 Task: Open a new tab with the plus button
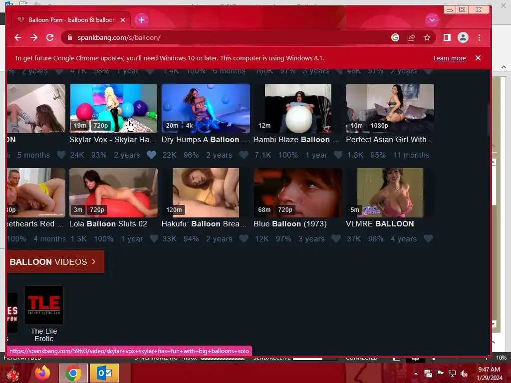[141, 20]
